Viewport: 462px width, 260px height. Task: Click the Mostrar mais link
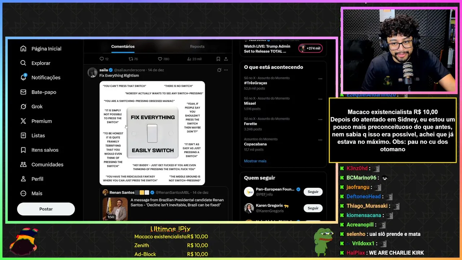click(x=255, y=161)
